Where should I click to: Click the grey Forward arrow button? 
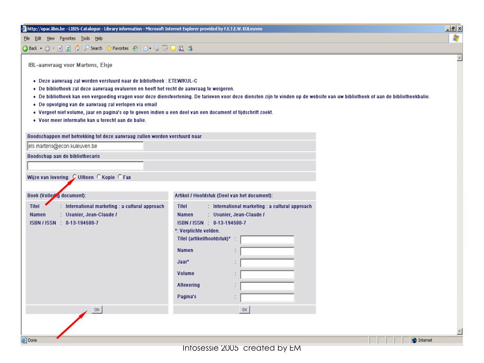pyautogui.click(x=47, y=49)
